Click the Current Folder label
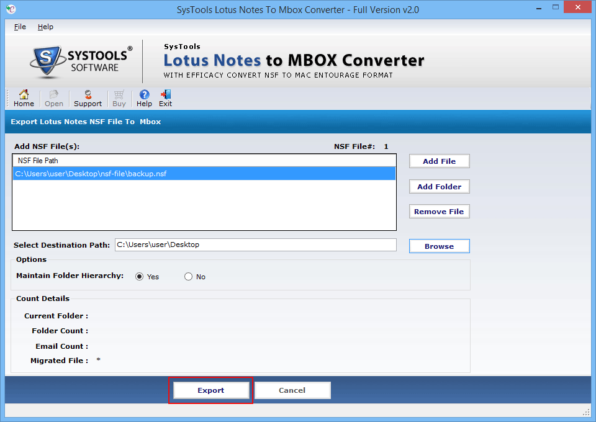 56,316
